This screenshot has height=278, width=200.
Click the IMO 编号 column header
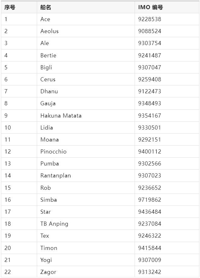[x=151, y=7]
